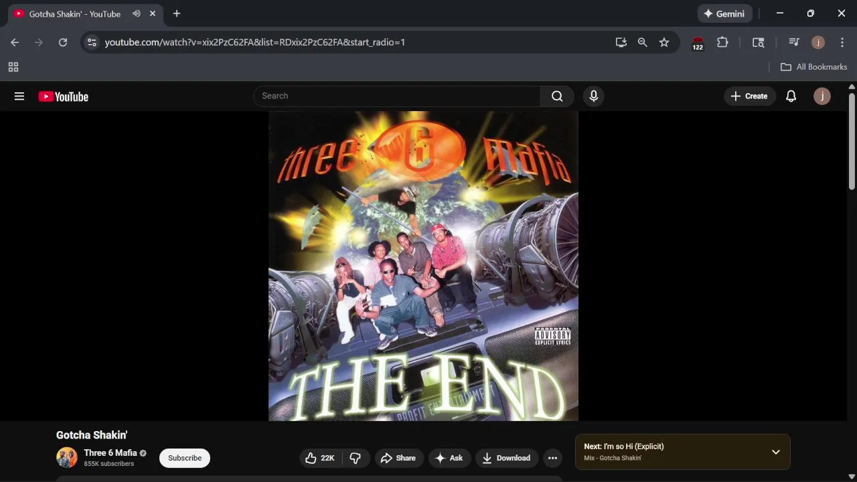Open All Bookmarks folder

click(x=814, y=67)
